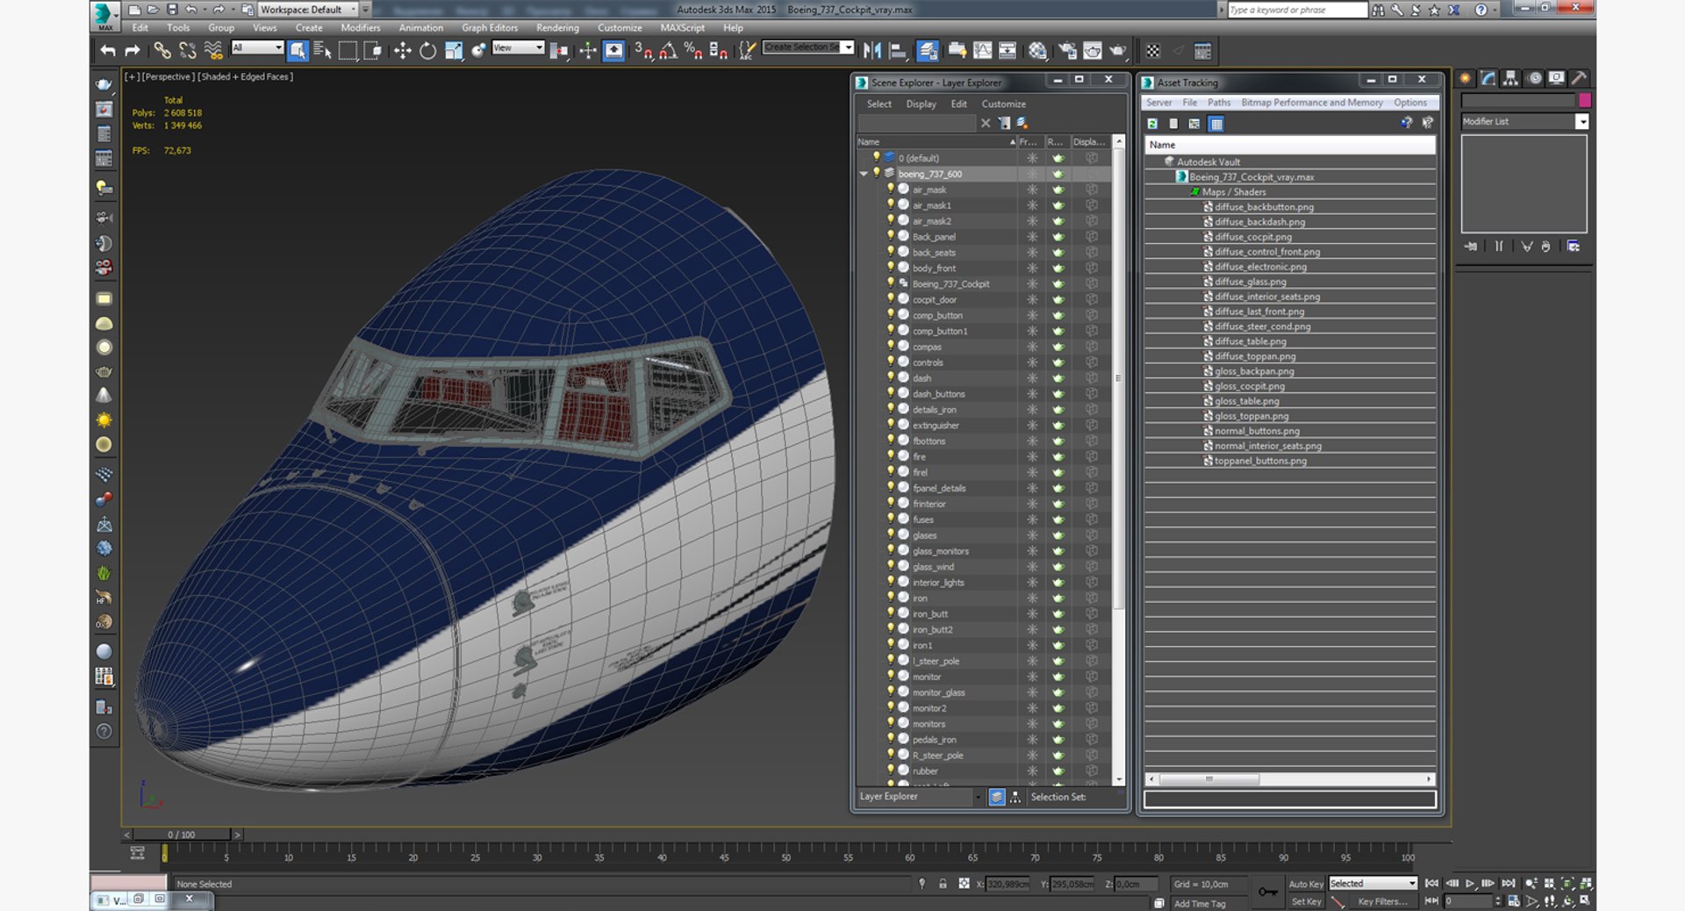Open Rendered Frame Window icon
The height and width of the screenshot is (911, 1685).
1093,51
